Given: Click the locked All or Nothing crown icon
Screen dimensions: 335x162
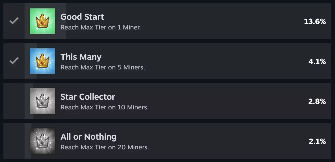Looking at the screenshot, I should [x=43, y=141].
